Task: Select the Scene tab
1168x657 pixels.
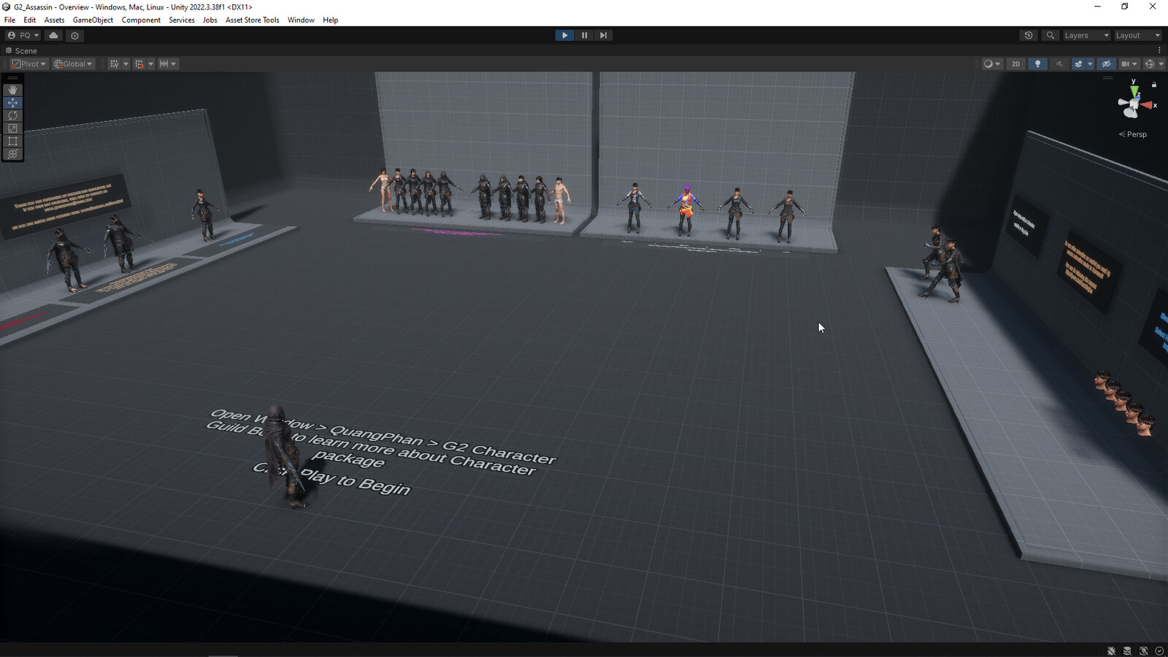Action: point(21,50)
